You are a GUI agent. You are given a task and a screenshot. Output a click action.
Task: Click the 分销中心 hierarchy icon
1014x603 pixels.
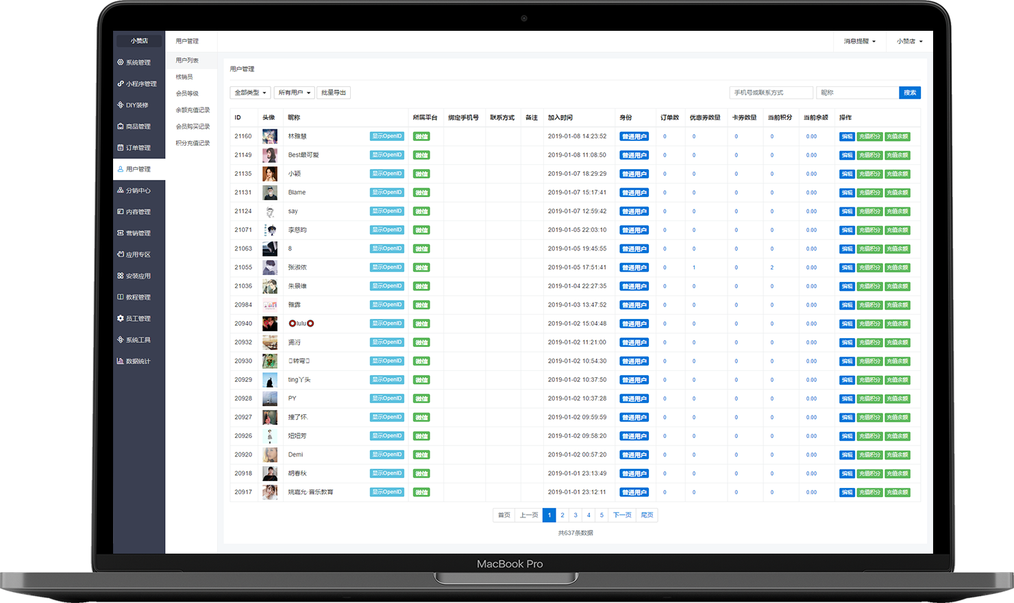[121, 190]
